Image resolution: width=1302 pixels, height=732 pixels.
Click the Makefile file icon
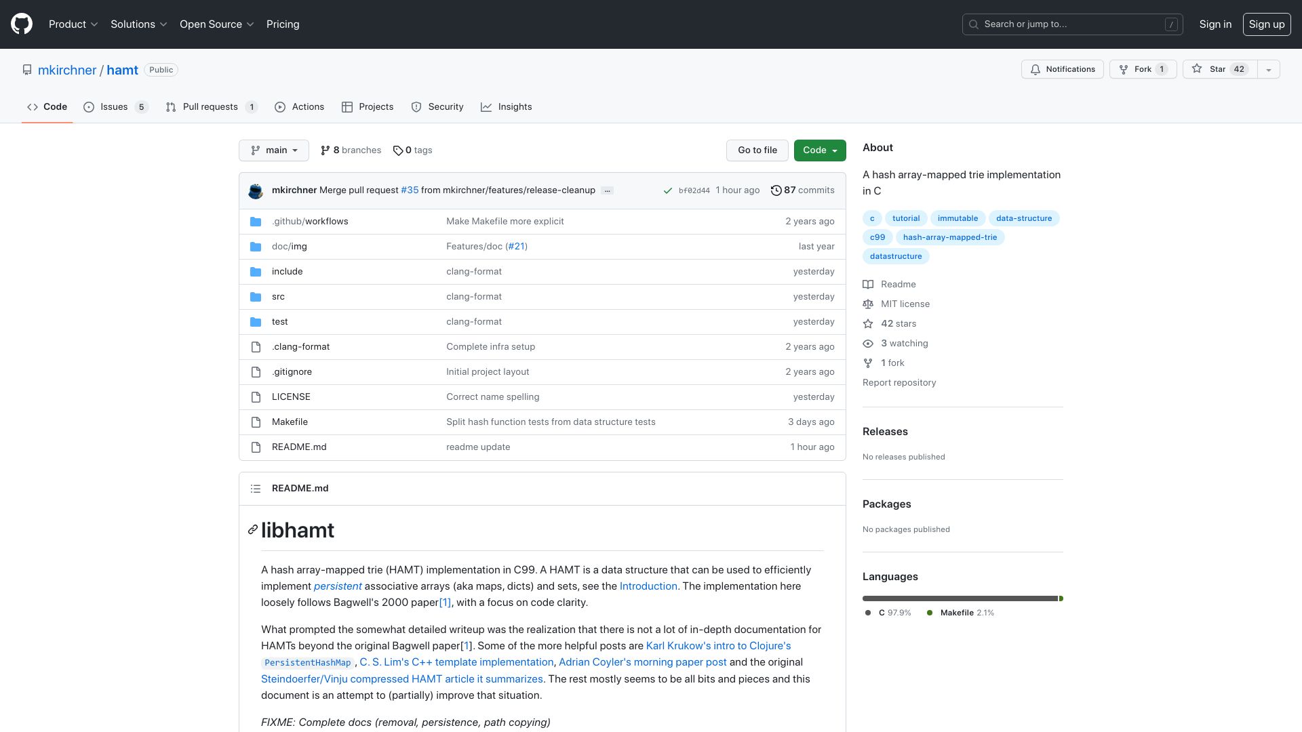256,422
